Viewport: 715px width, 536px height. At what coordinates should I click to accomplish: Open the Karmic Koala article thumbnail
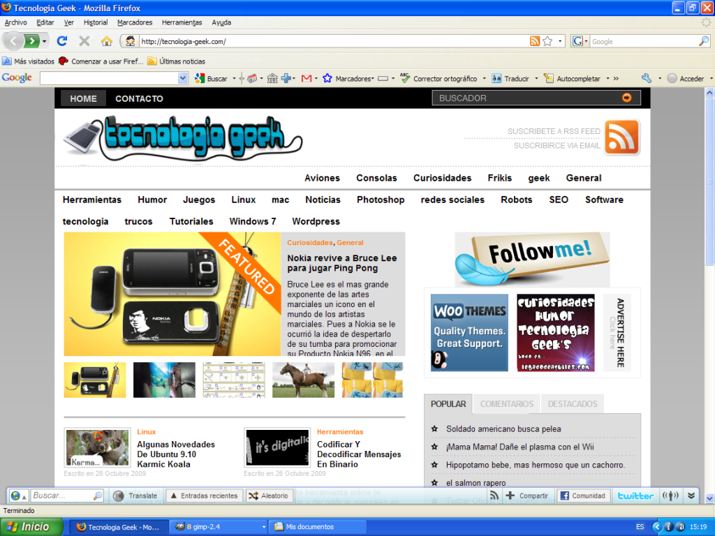97,447
